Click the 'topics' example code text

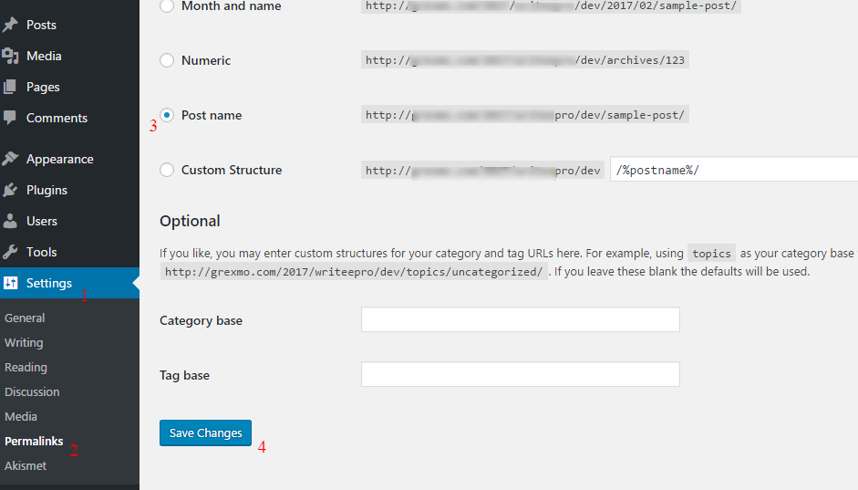click(711, 254)
